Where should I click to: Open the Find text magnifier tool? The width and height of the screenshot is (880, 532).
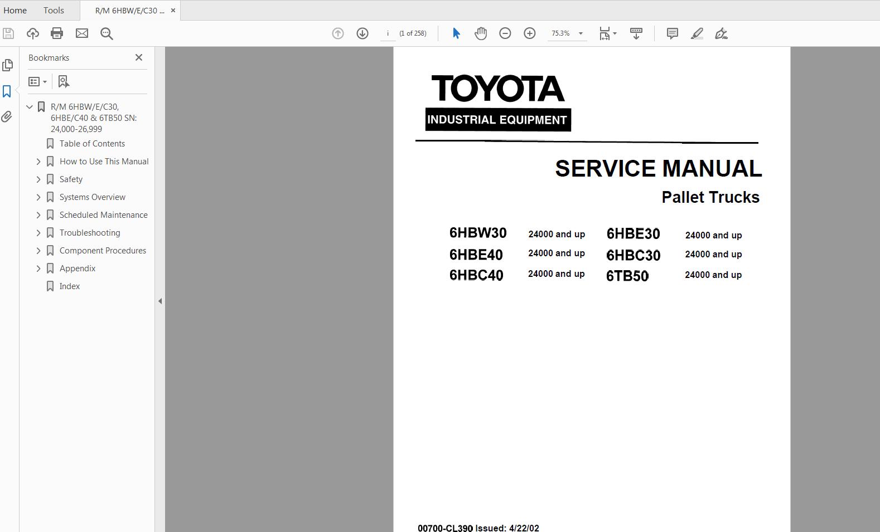[107, 33]
